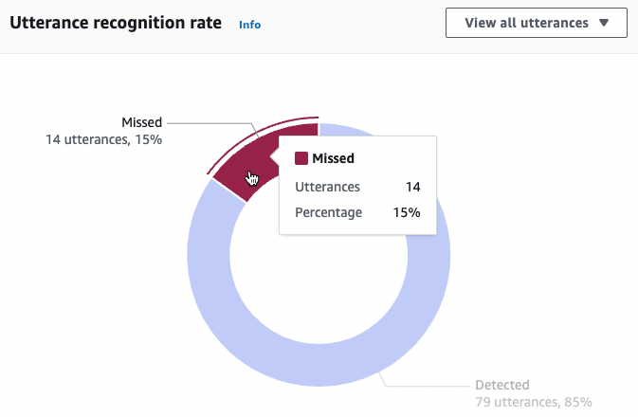This screenshot has width=638, height=417.
Task: Click the Percentage row label in the tooltip
Action: tap(329, 212)
